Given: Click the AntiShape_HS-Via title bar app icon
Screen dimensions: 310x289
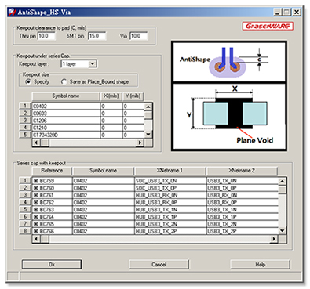Looking at the screenshot, I should click(x=12, y=13).
